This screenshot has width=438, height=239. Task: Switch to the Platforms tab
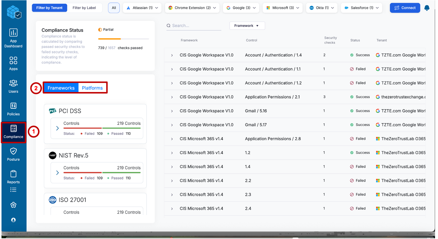92,88
